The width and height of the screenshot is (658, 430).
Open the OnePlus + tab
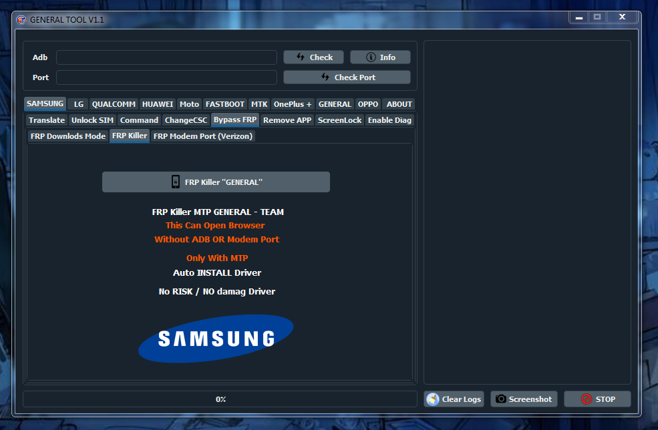click(293, 104)
